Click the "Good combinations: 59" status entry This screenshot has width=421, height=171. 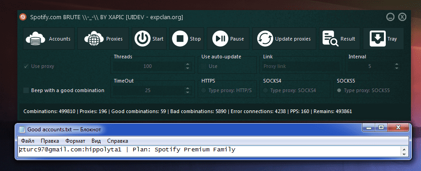(x=139, y=111)
